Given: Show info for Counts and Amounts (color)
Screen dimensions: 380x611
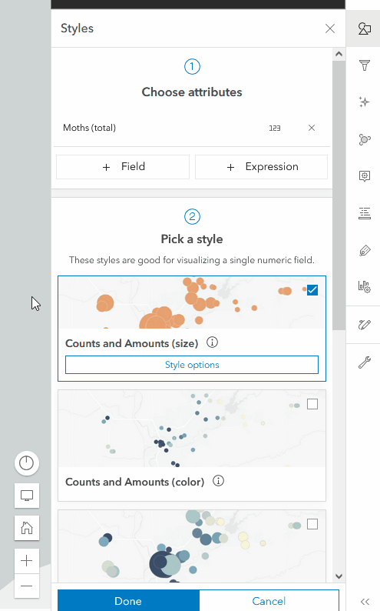Looking at the screenshot, I should [x=218, y=481].
